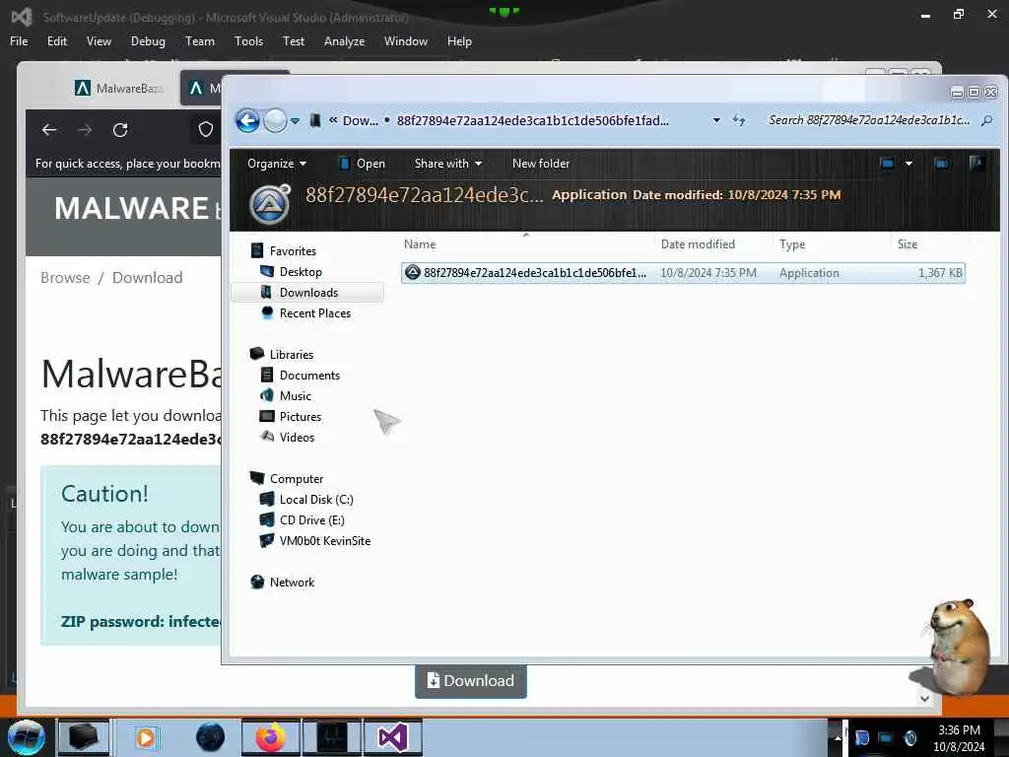This screenshot has height=757, width=1009.
Task: Open Visual Studio Tools menu
Action: (x=248, y=41)
